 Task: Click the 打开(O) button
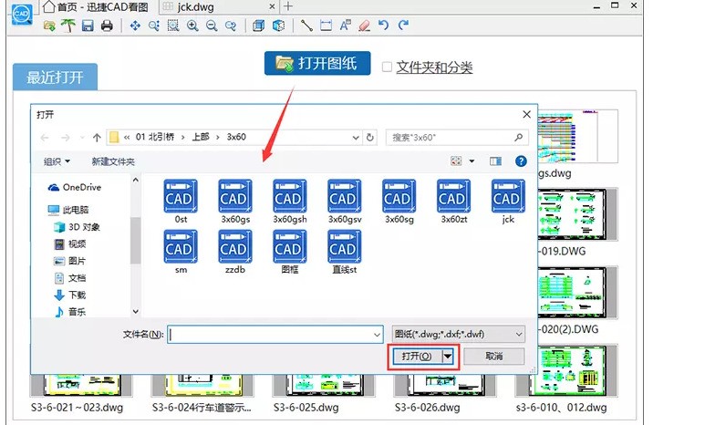[x=418, y=357]
